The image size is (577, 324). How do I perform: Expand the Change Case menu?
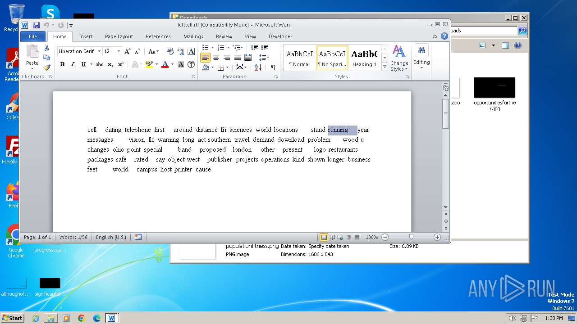point(153,51)
